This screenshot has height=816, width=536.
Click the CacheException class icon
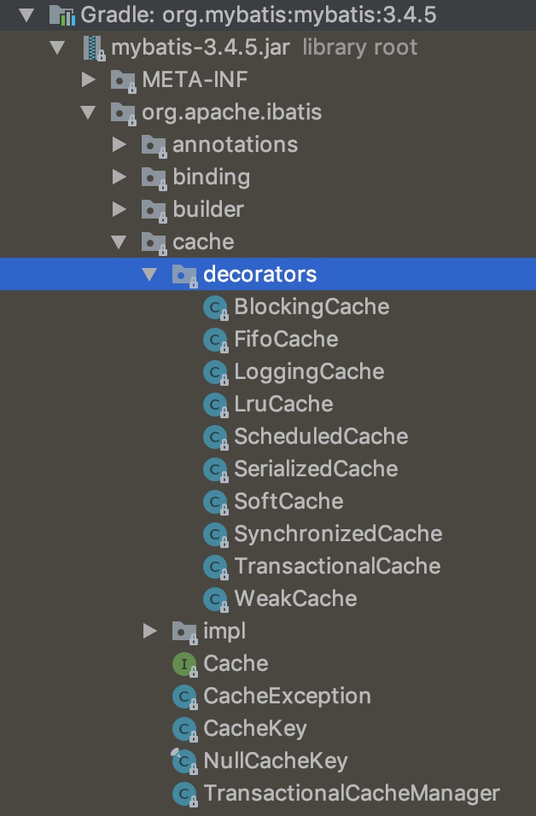(x=184, y=696)
